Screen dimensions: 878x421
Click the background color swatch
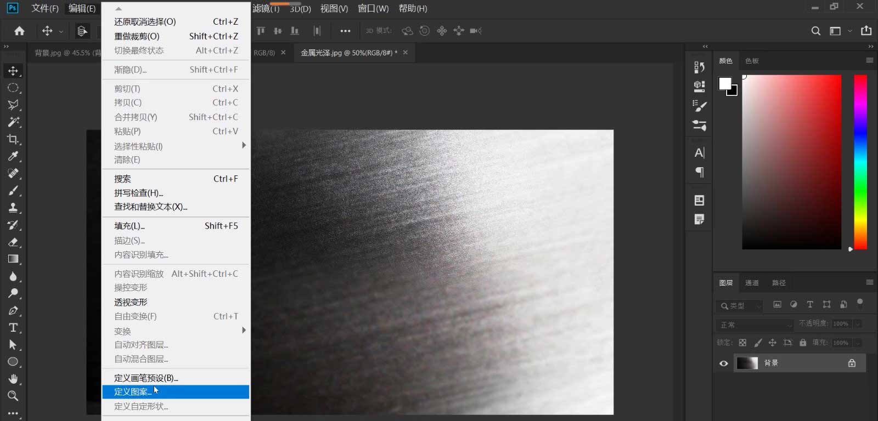(734, 92)
